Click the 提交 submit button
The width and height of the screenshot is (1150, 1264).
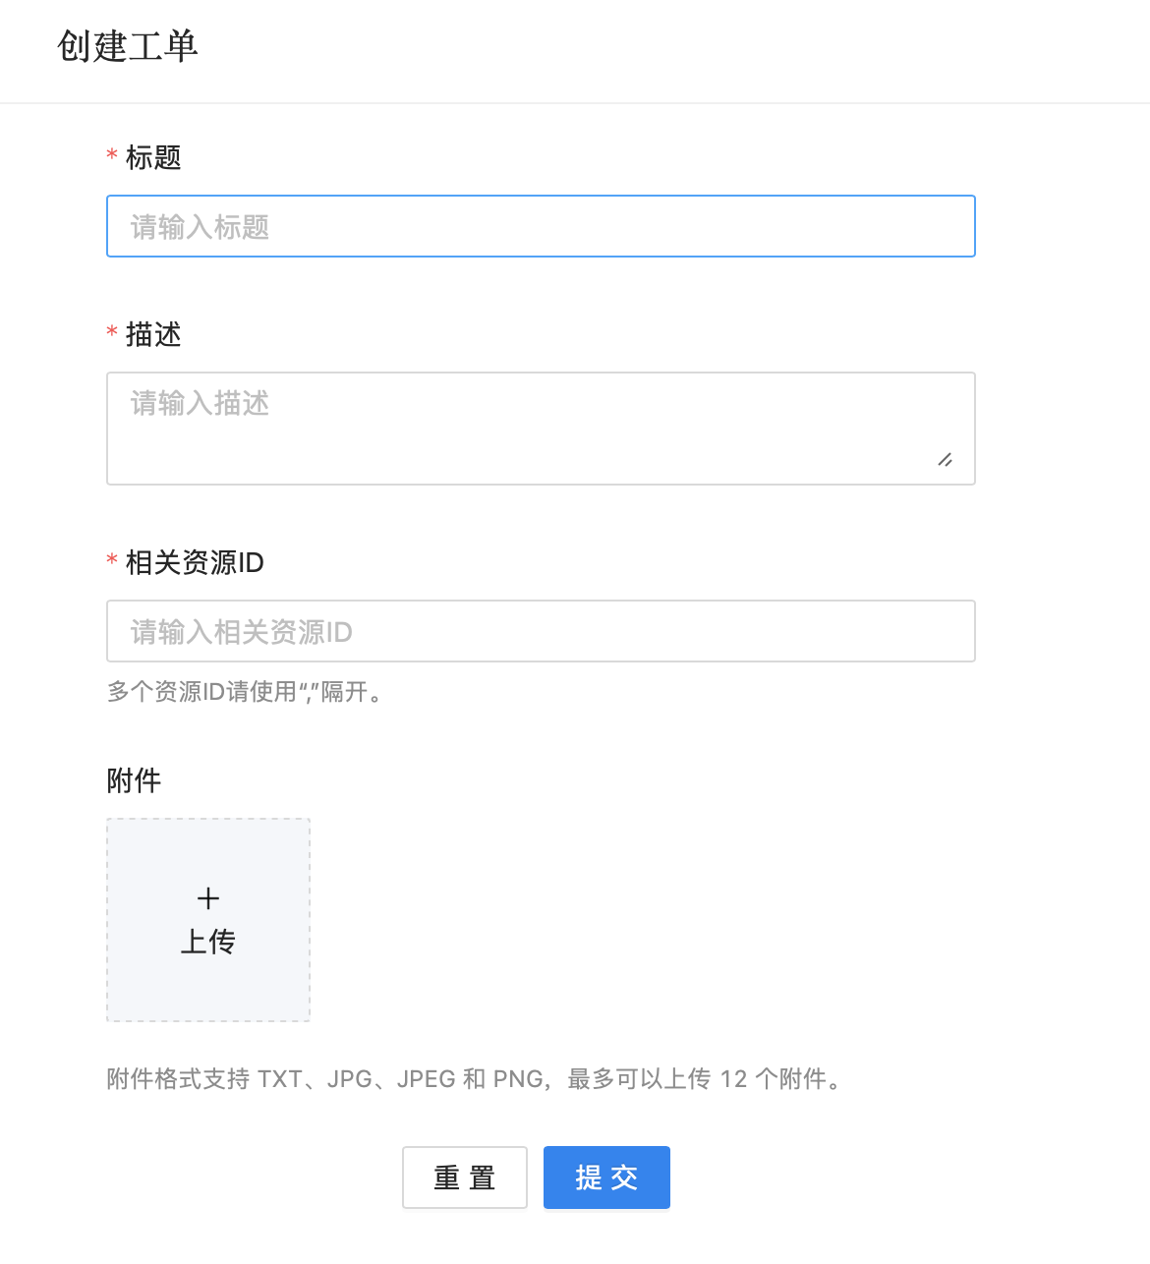tap(606, 1177)
